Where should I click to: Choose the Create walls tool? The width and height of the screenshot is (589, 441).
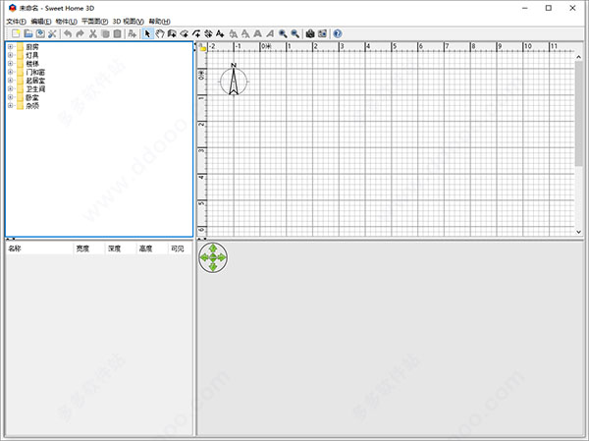[x=172, y=33]
